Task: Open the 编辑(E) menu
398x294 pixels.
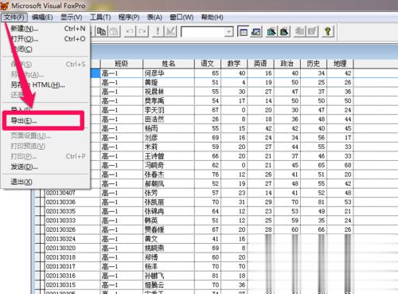Action: [x=42, y=18]
